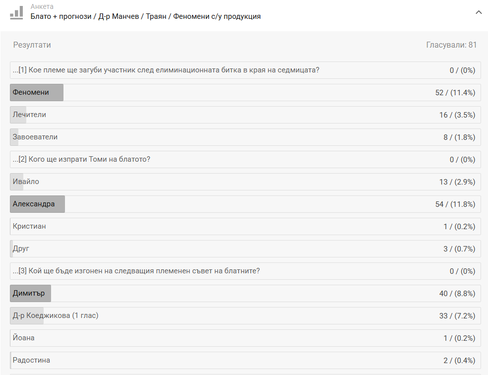Click the poll bar chart icon
This screenshot has width=488, height=375.
pos(16,12)
